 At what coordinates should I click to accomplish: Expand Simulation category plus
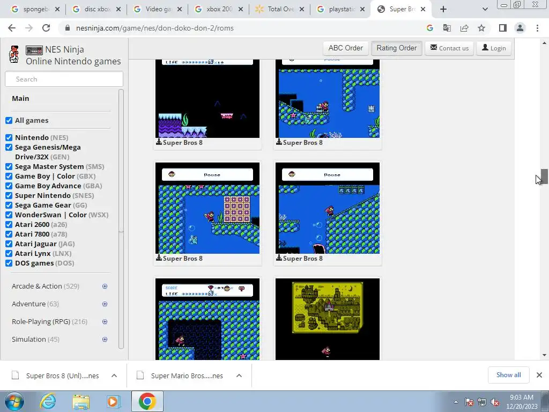pyautogui.click(x=105, y=339)
